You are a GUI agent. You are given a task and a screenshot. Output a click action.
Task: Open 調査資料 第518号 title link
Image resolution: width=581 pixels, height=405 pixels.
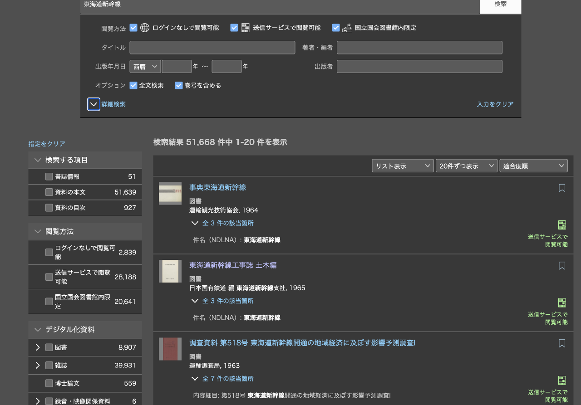[302, 343]
